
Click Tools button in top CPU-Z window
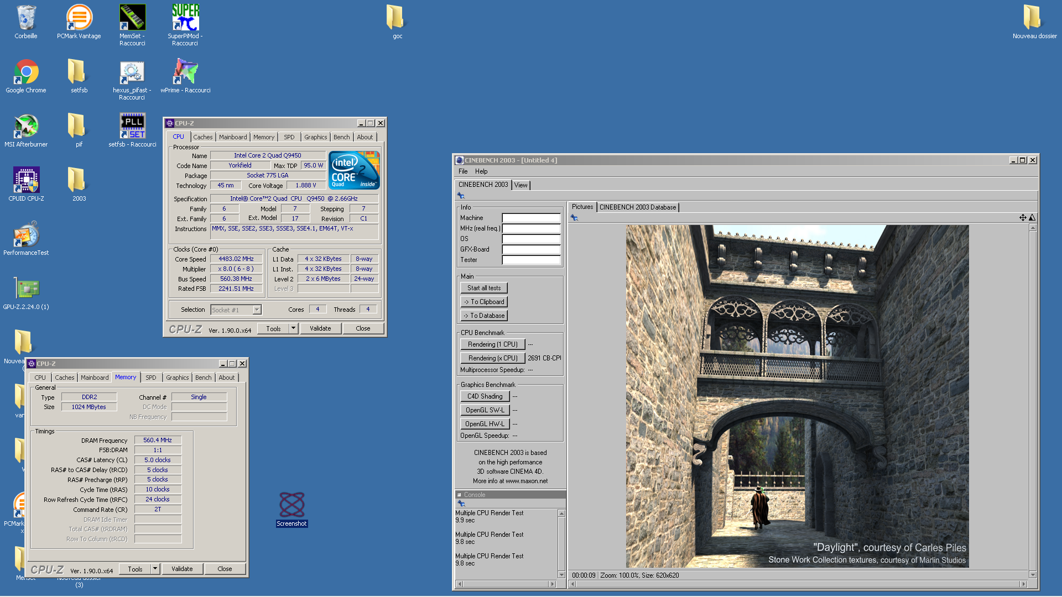coord(273,328)
